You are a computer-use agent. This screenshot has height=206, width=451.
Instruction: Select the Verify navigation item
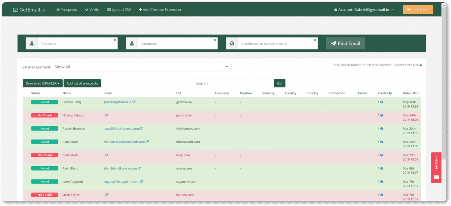pyautogui.click(x=92, y=10)
